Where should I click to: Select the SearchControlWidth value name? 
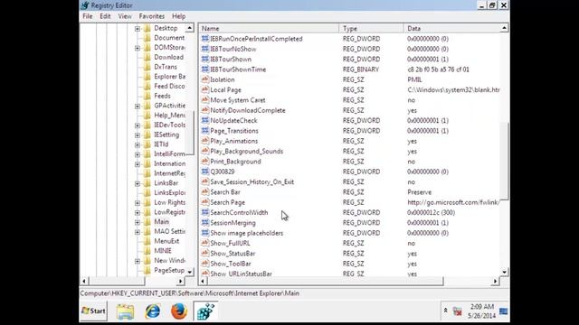(x=239, y=213)
